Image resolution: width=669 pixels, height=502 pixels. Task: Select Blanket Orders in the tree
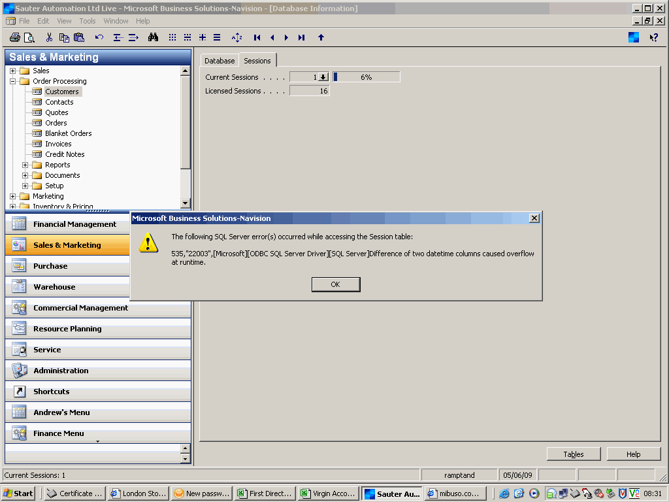click(x=68, y=133)
